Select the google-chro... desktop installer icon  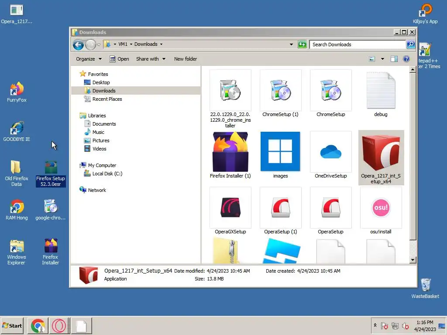51,210
